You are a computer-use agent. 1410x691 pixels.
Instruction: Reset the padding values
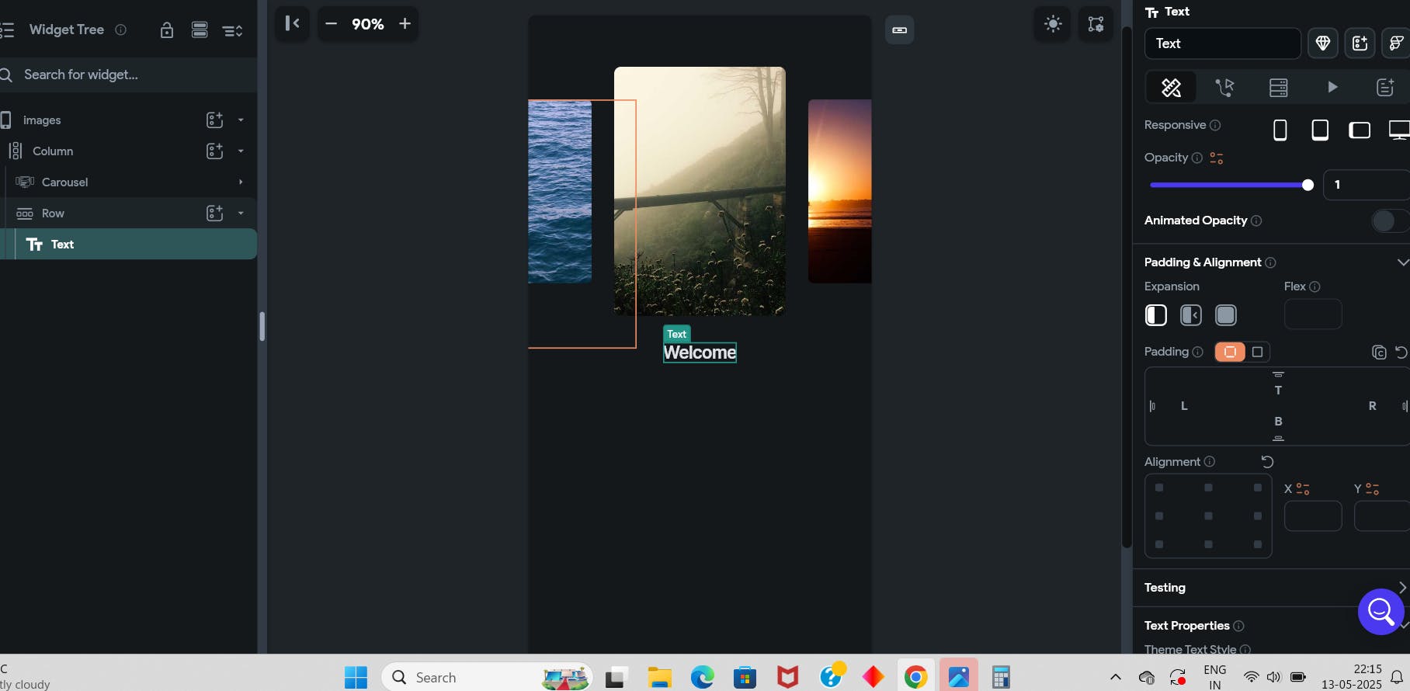tap(1401, 352)
